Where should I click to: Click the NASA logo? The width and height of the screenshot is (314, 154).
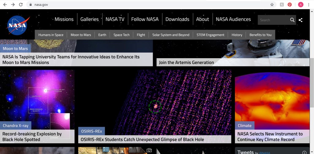click(x=17, y=25)
